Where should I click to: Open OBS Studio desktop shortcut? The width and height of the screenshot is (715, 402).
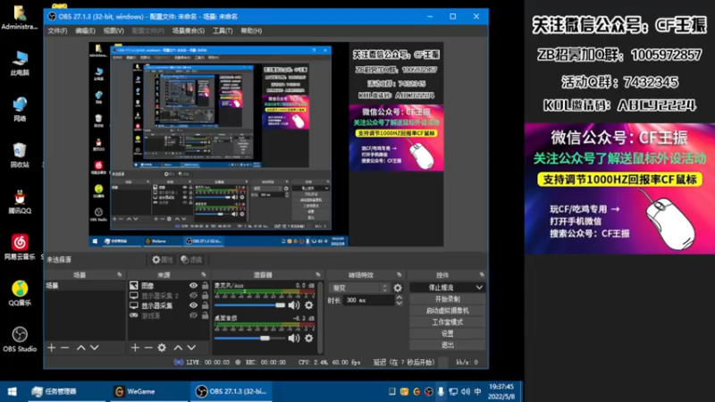[20, 339]
